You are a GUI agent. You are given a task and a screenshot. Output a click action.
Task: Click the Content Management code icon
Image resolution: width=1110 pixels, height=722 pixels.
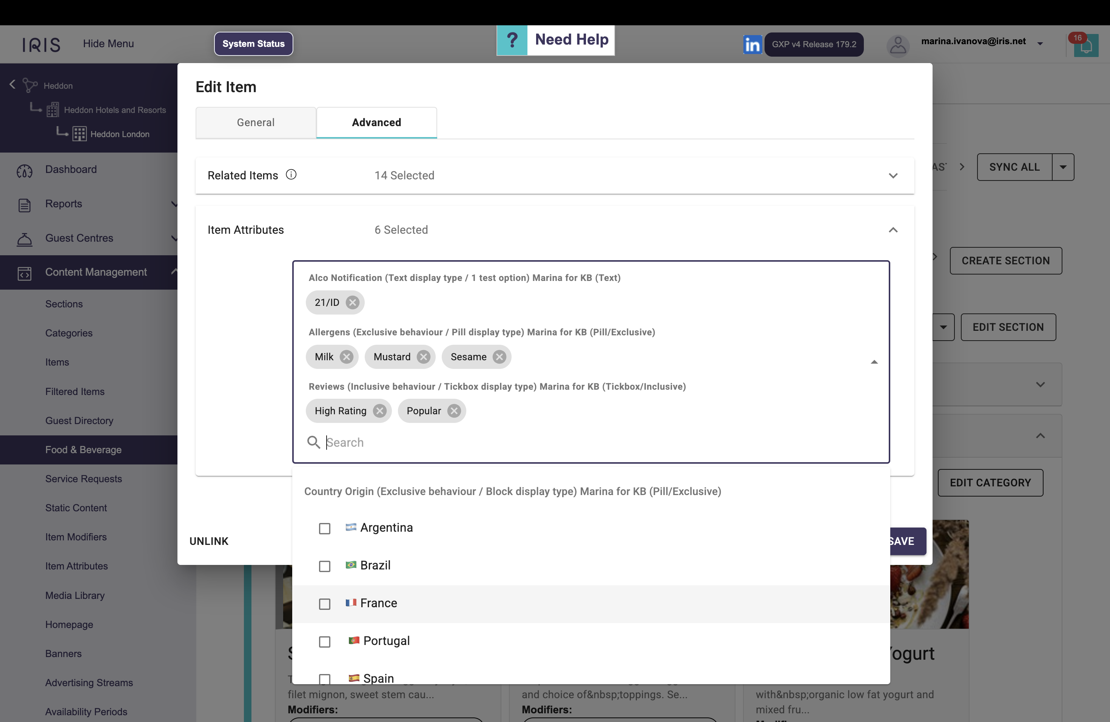click(25, 273)
